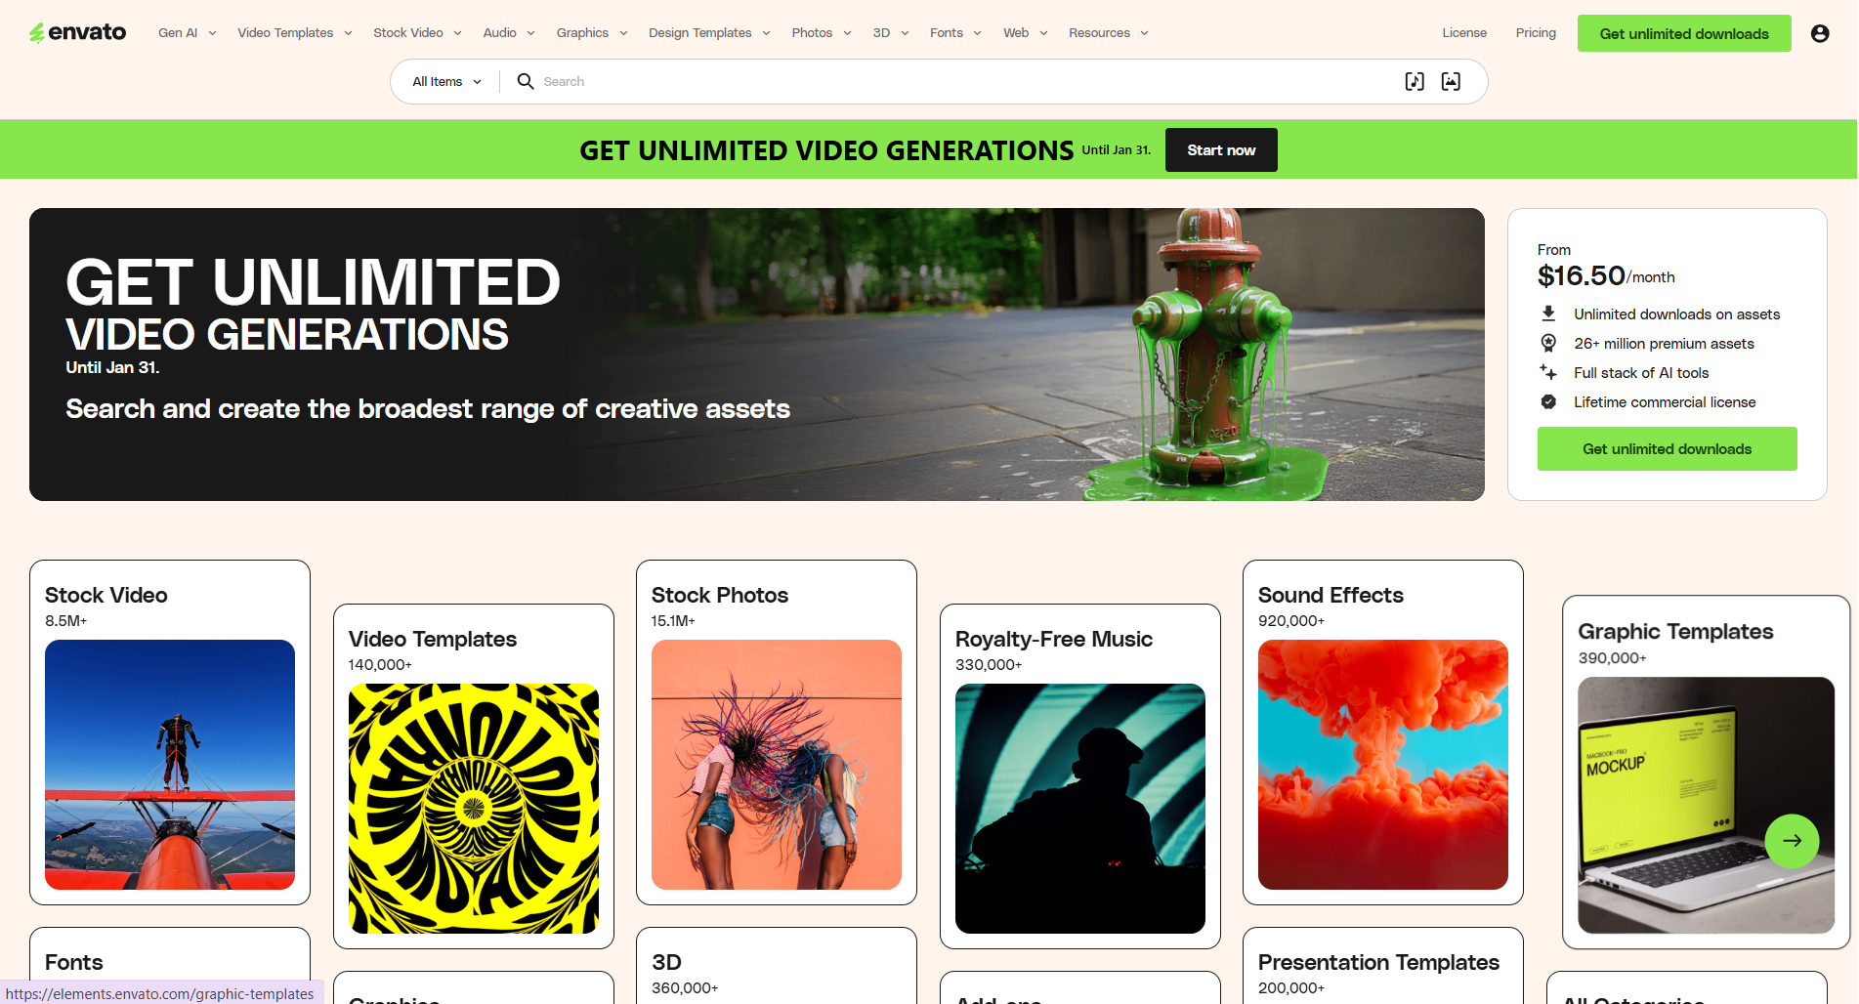This screenshot has width=1859, height=1004.
Task: Click the Envato logo
Action: pyautogui.click(x=78, y=32)
